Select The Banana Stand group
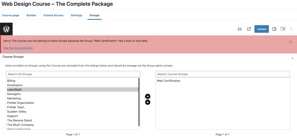This screenshot has width=297, height=140. [73, 121]
